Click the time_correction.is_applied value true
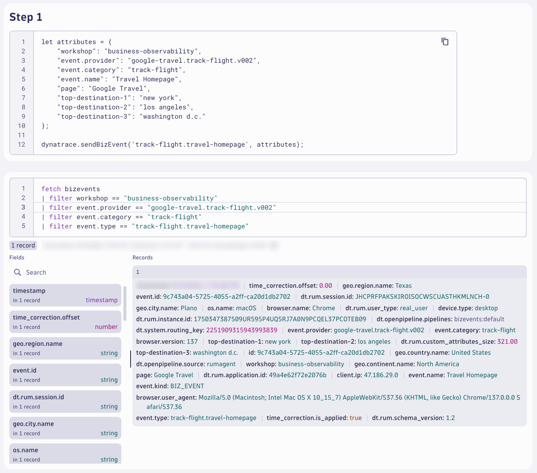537x473 pixels. point(355,418)
